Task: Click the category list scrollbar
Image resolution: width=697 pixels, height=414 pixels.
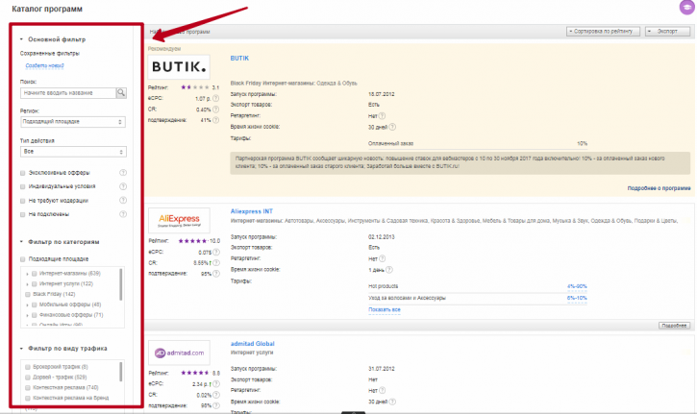Action: (121, 285)
